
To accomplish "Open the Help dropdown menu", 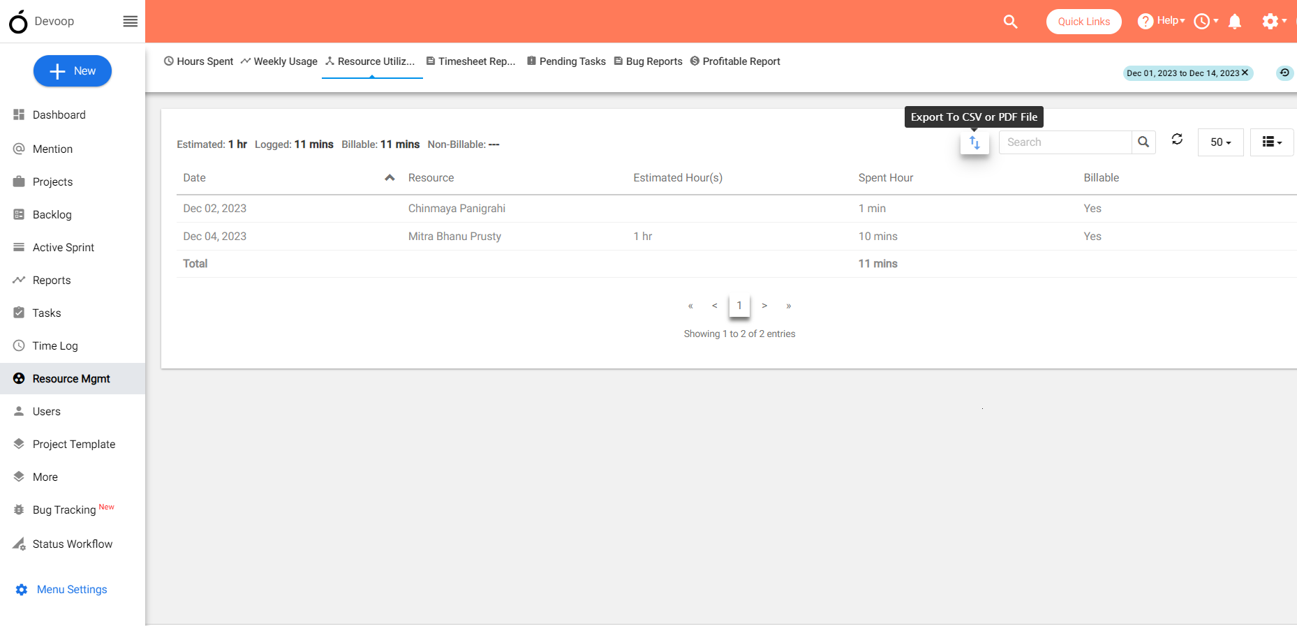I will 1162,21.
